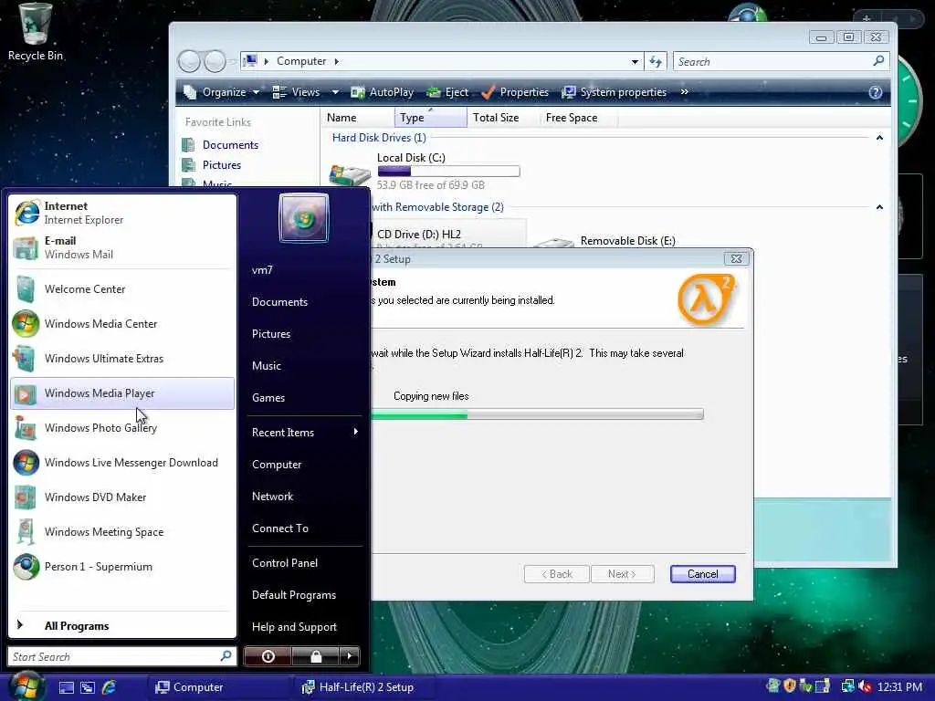Open the vm7 user folder
The image size is (935, 701).
tap(304, 270)
